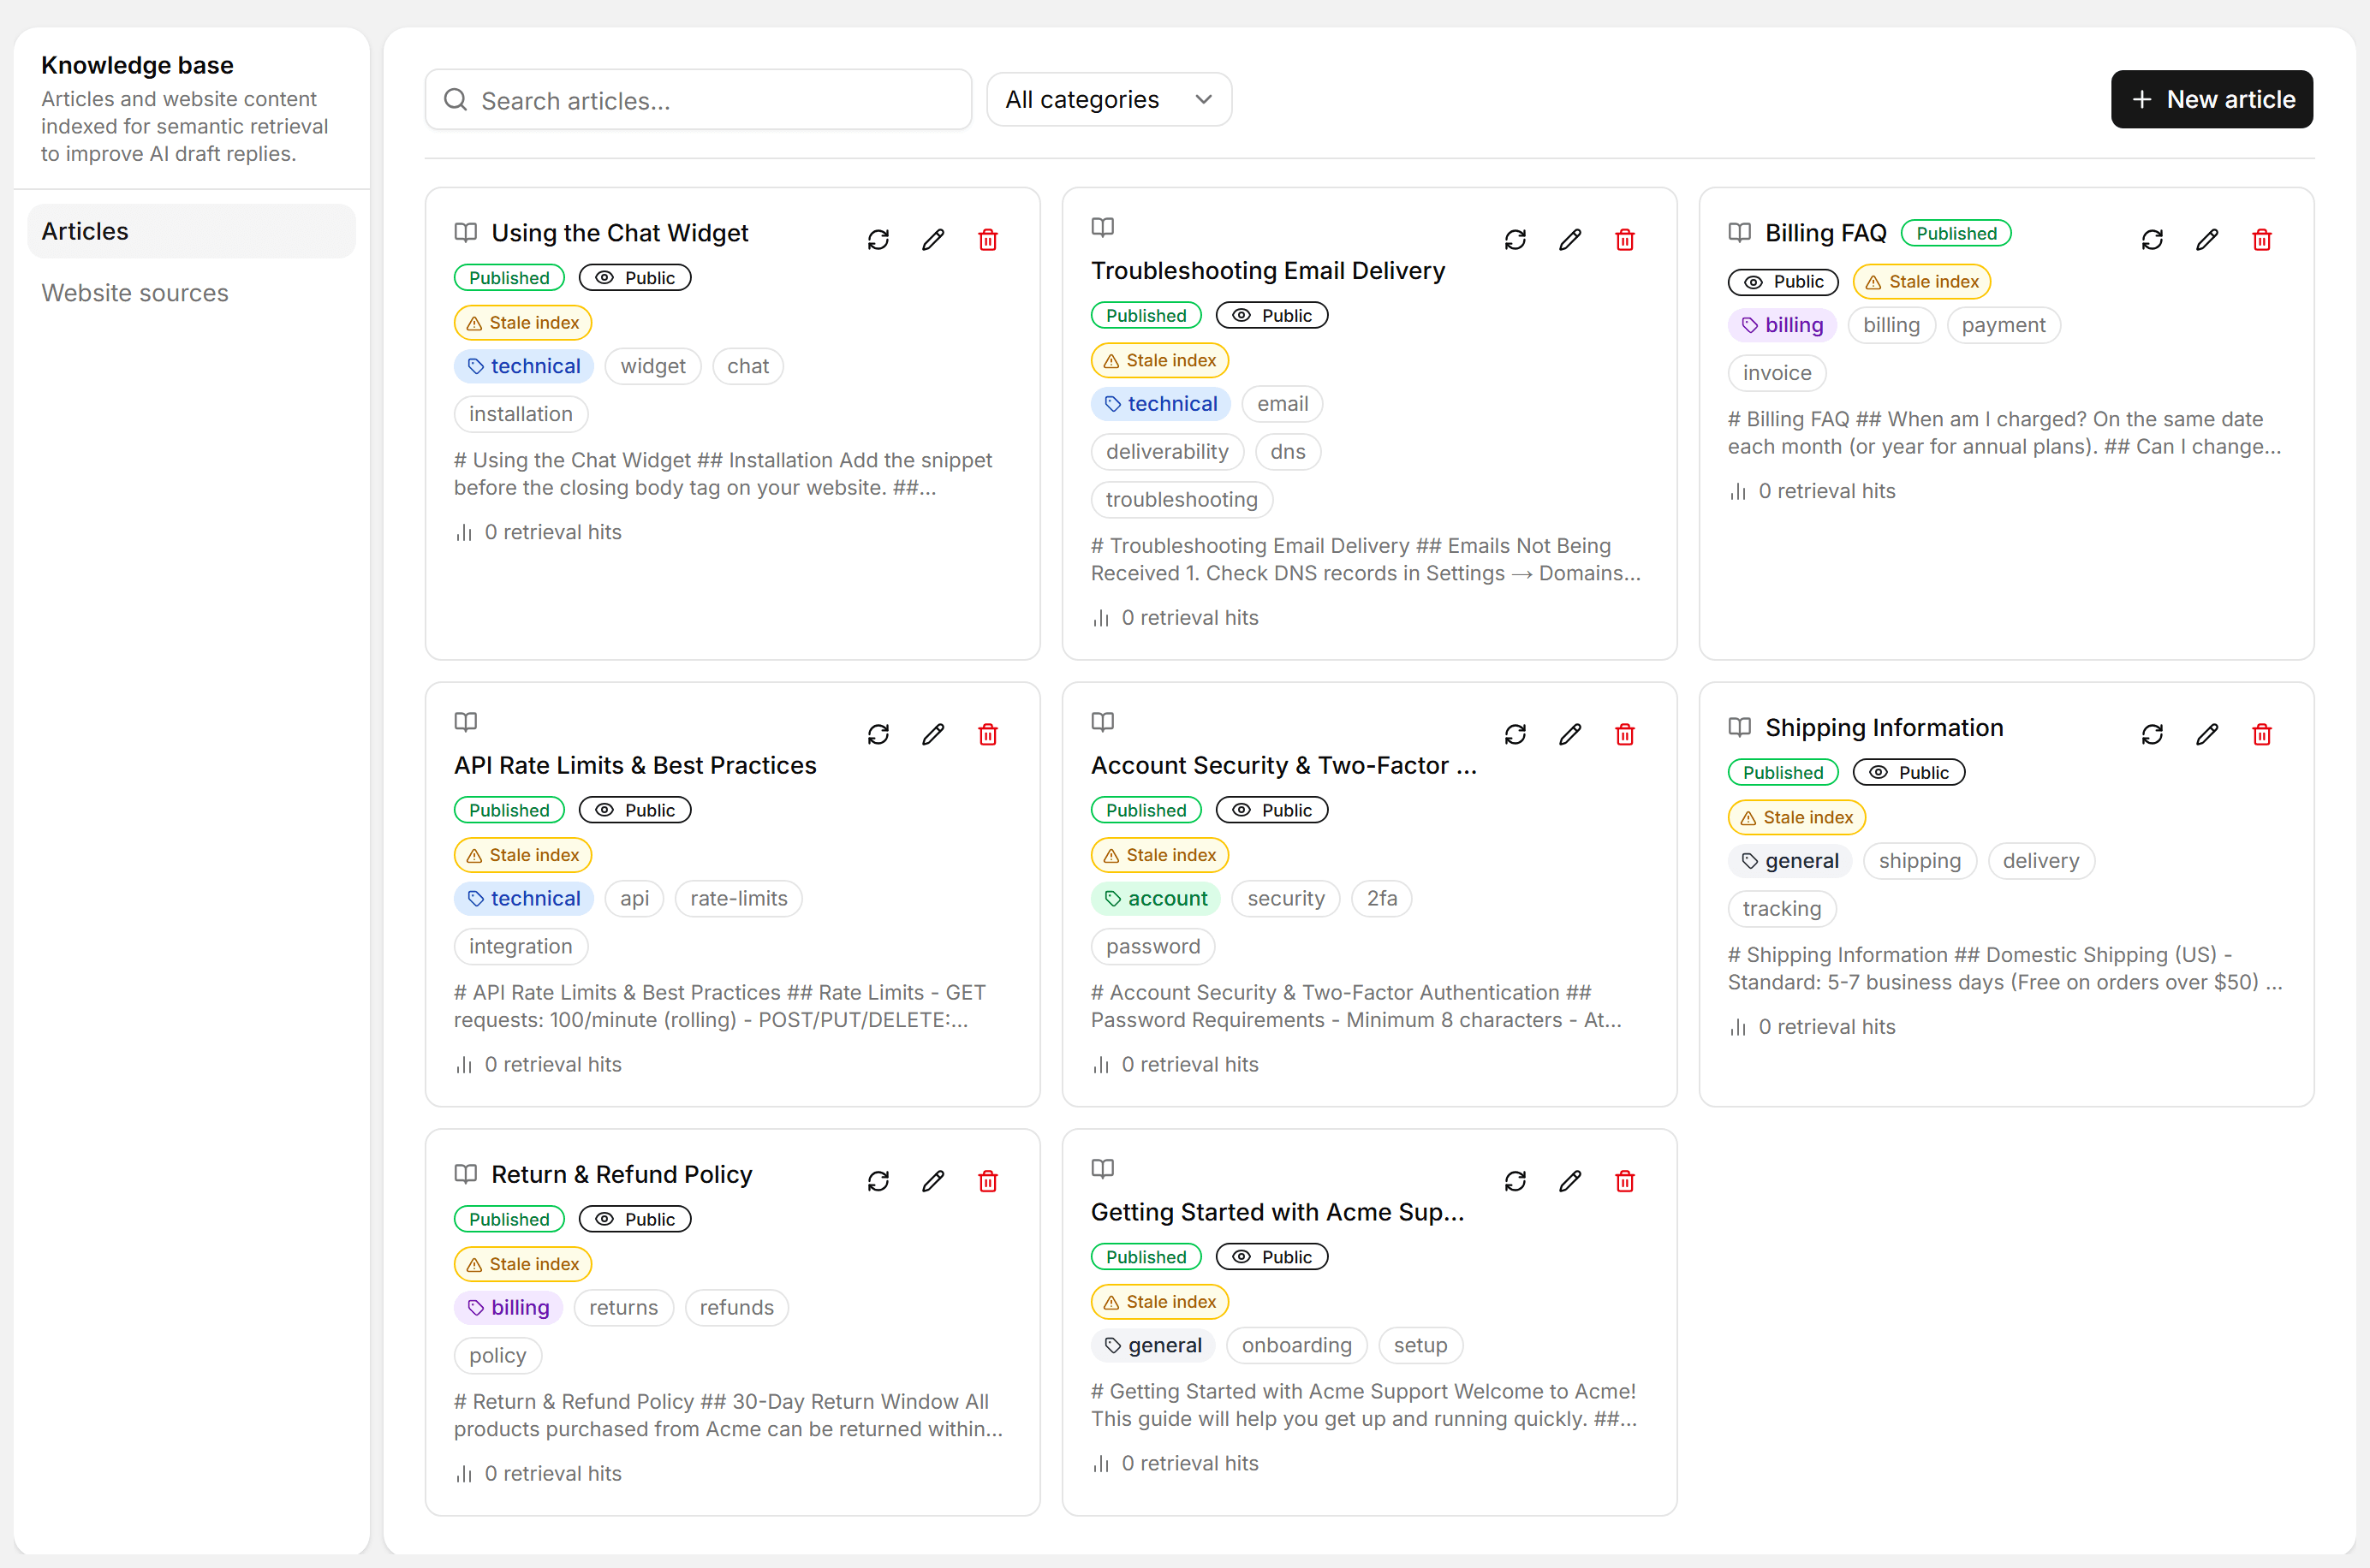2370x1568 pixels.
Task: Click the book icon beside Shipping Information
Action: (1740, 727)
